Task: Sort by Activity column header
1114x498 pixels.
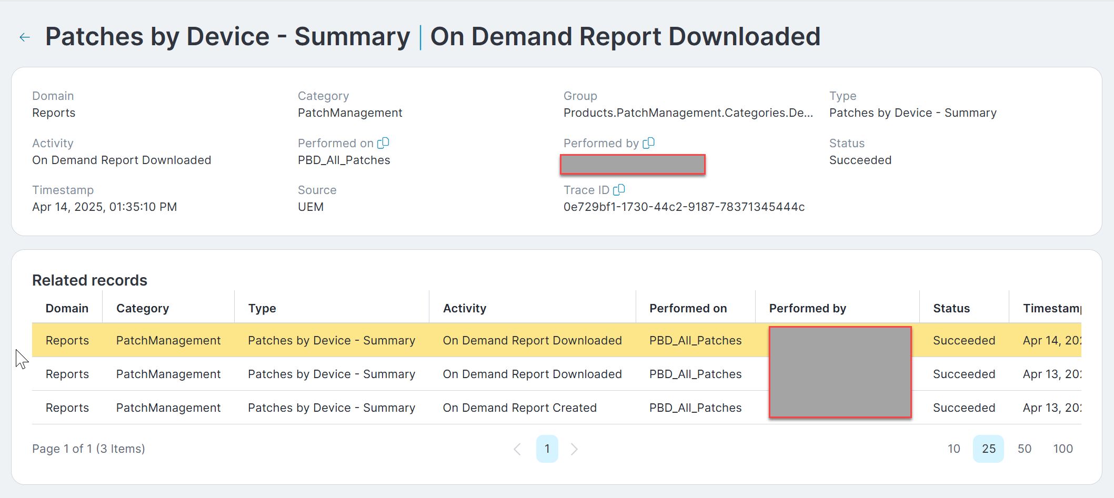Action: pyautogui.click(x=465, y=309)
